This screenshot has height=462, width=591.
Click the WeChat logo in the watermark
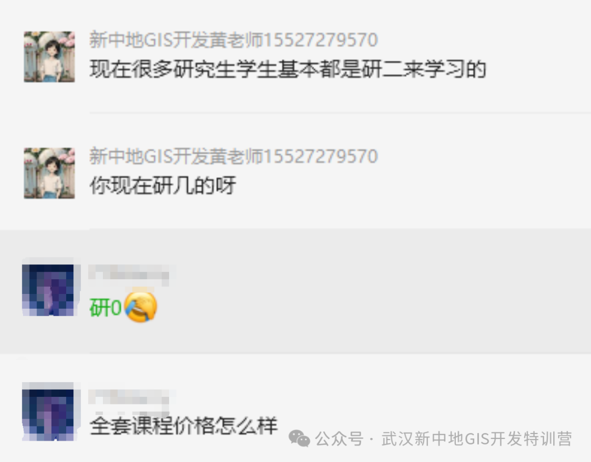click(x=299, y=438)
